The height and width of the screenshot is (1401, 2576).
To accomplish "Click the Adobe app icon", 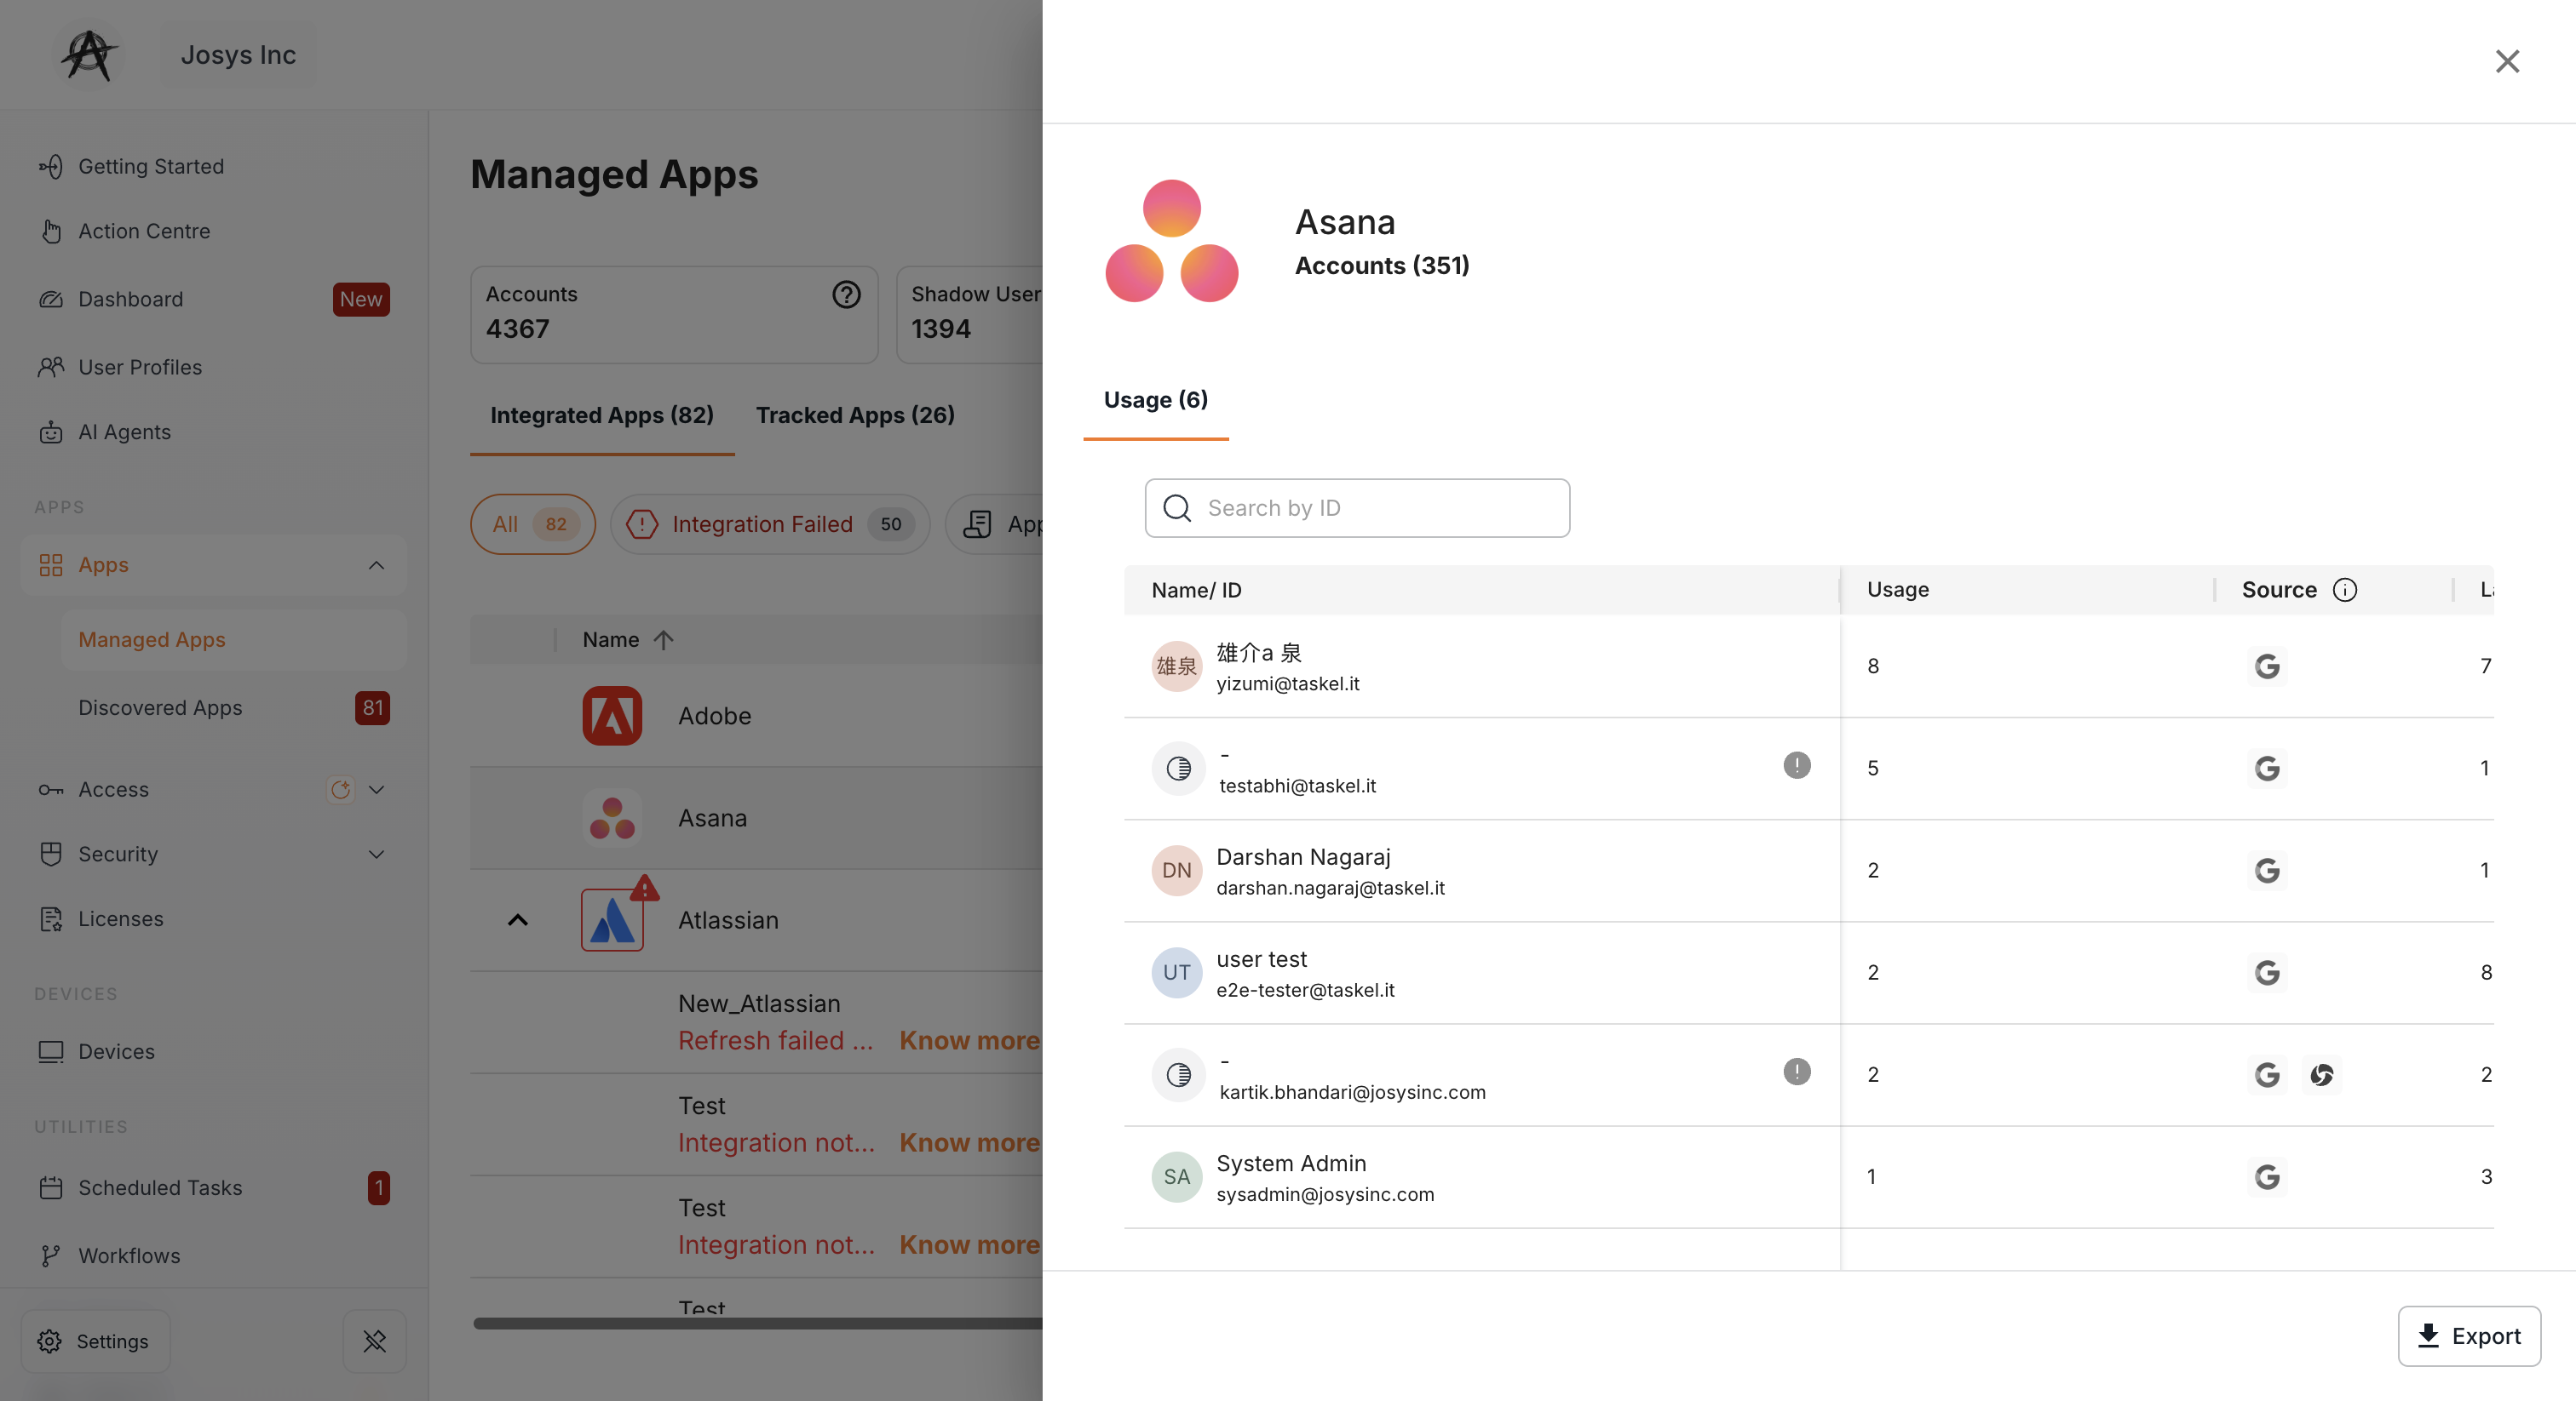I will [612, 716].
